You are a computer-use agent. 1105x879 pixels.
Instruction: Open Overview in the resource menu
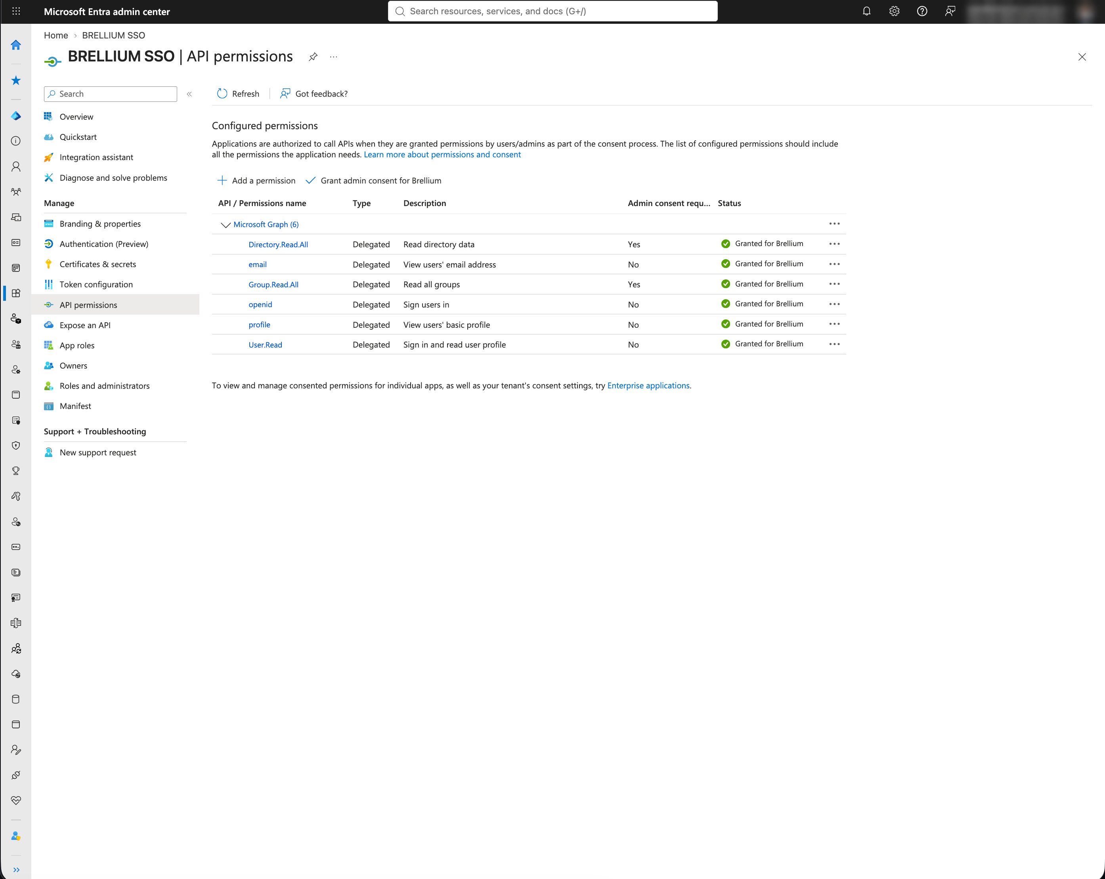(x=76, y=117)
